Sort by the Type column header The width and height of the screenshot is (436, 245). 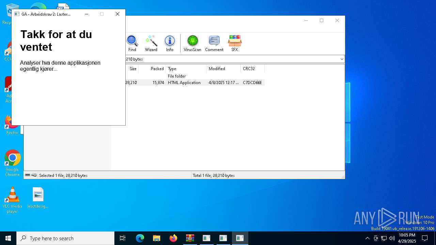186,69
